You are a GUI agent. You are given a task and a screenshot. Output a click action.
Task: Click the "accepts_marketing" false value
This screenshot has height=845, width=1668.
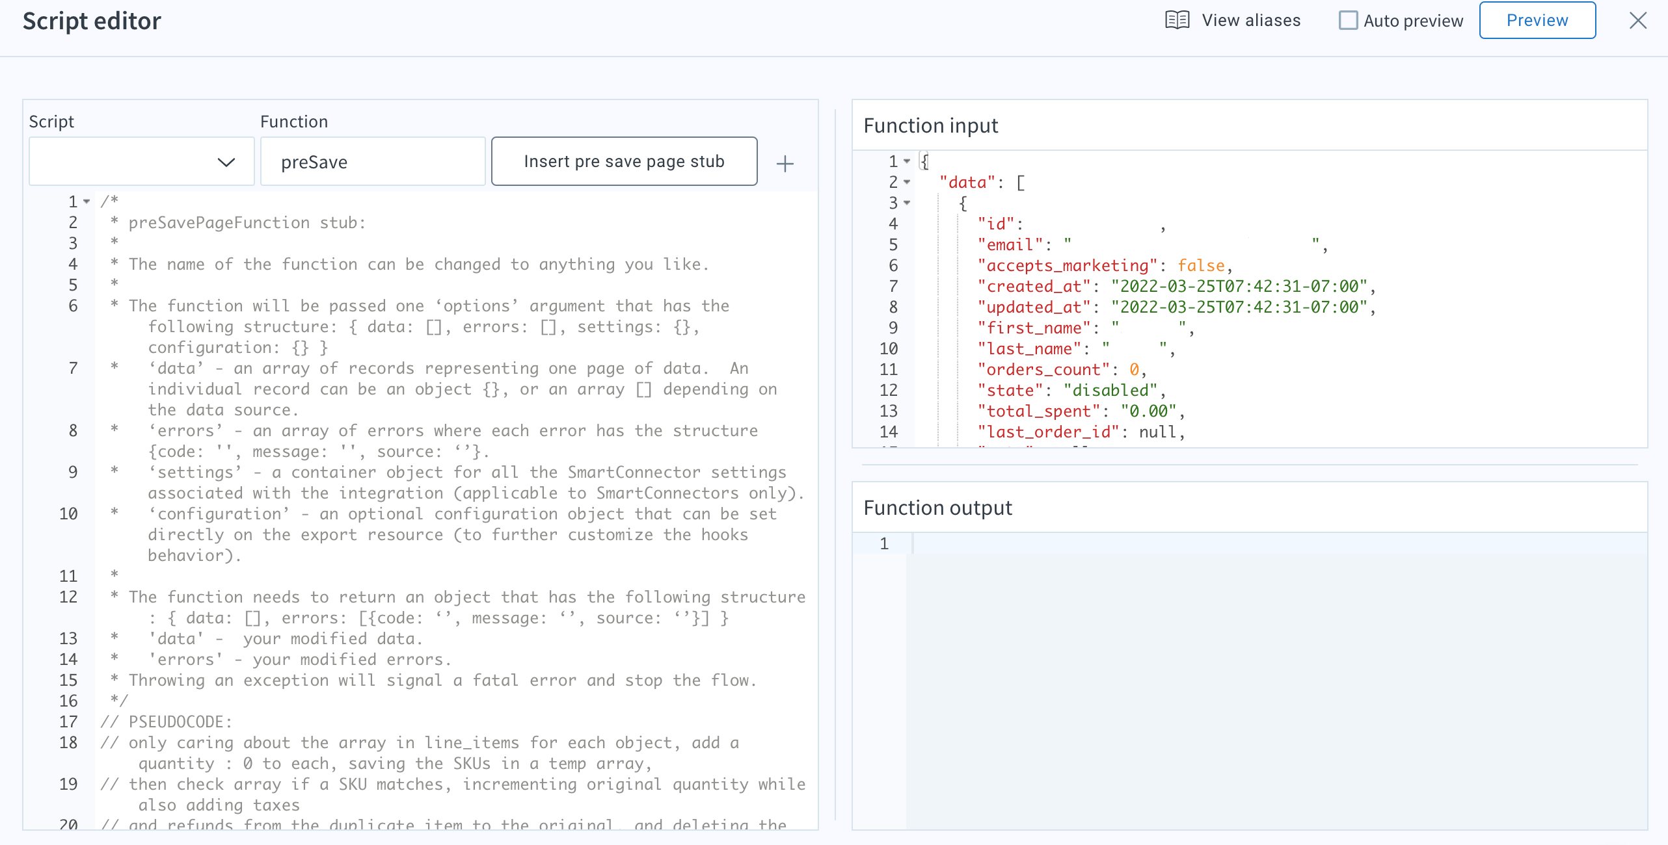[x=1201, y=265]
